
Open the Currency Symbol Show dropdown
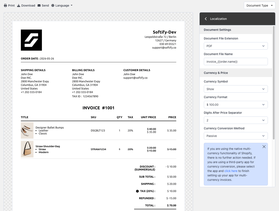[x=236, y=89]
